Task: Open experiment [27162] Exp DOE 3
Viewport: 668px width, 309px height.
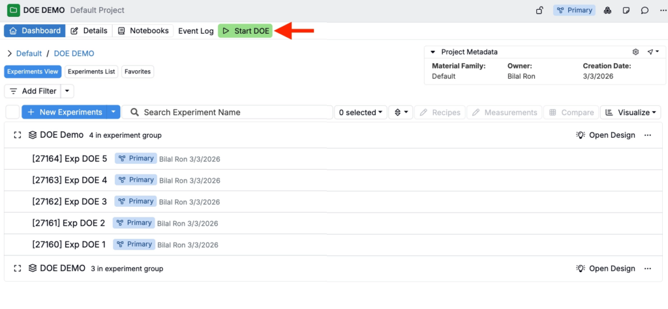Action: coord(69,201)
